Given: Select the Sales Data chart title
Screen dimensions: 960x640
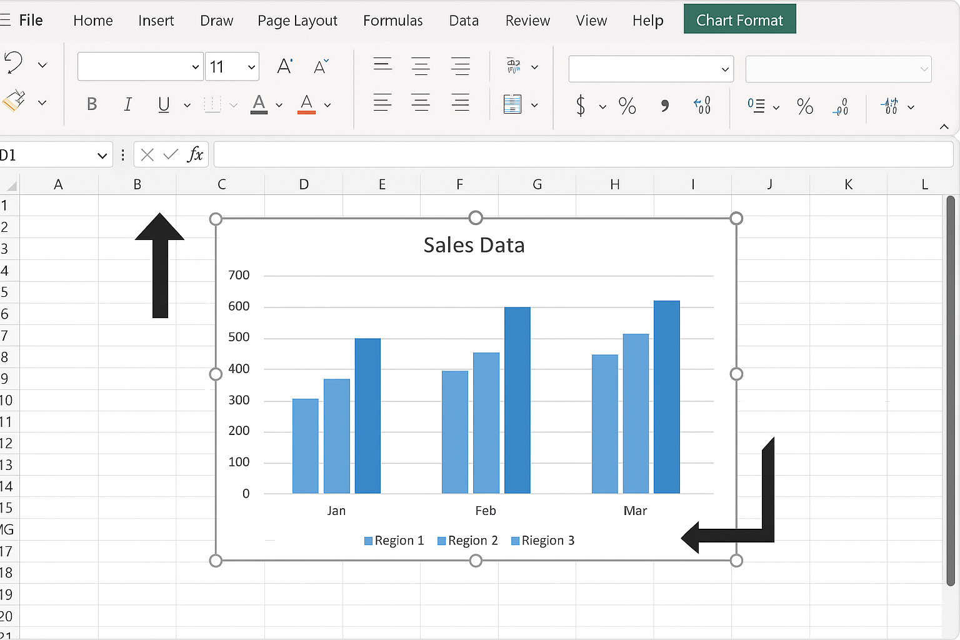Looking at the screenshot, I should 474,245.
